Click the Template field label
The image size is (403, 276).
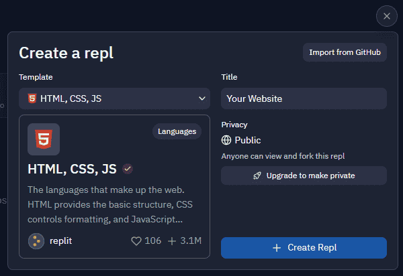[x=36, y=77]
